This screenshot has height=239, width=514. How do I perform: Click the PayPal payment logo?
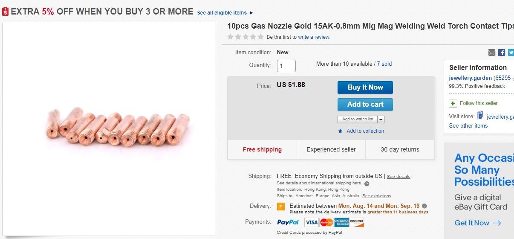coord(289,222)
